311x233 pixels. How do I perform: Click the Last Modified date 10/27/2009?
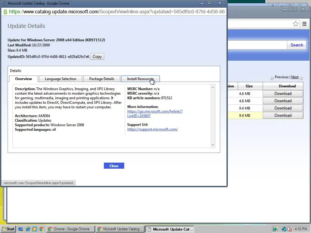click(41, 45)
